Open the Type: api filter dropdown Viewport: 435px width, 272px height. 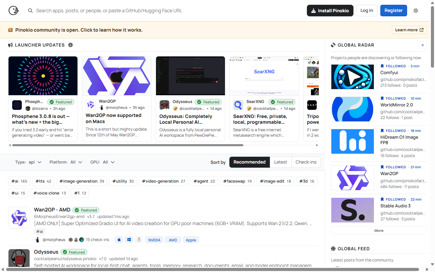[28, 162]
